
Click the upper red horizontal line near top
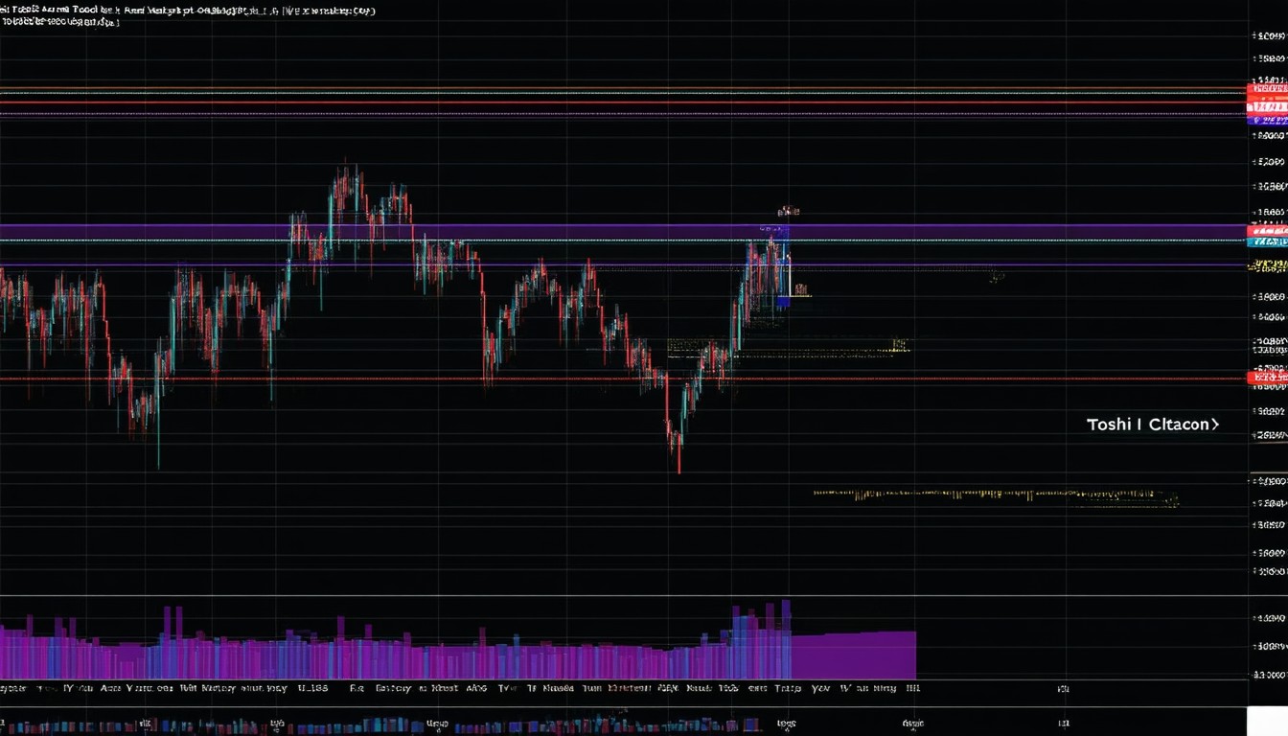coord(575,102)
